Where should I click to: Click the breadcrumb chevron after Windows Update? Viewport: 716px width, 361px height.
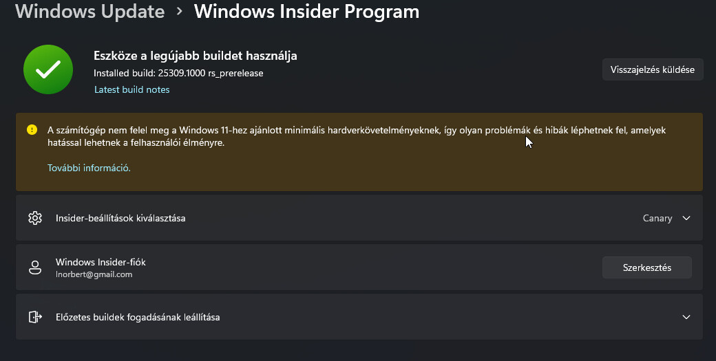coord(180,12)
